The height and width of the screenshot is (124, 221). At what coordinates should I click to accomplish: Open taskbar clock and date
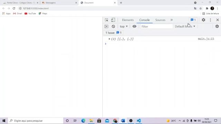click(x=206, y=121)
